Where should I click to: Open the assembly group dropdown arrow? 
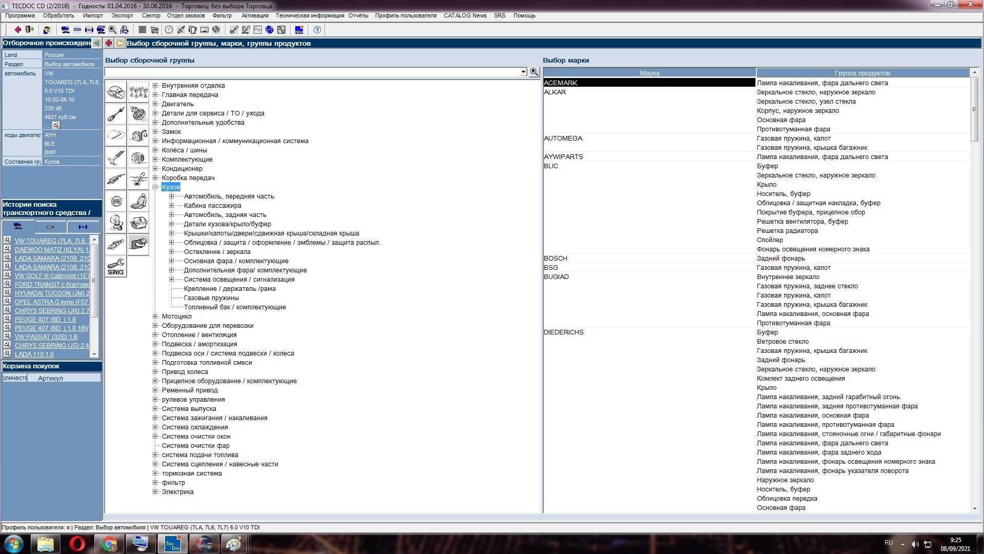click(523, 72)
